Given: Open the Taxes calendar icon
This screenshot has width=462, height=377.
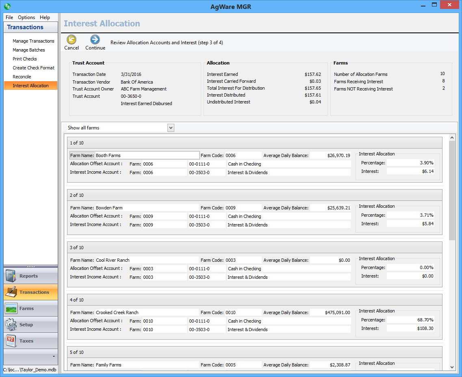Looking at the screenshot, I should (x=11, y=341).
